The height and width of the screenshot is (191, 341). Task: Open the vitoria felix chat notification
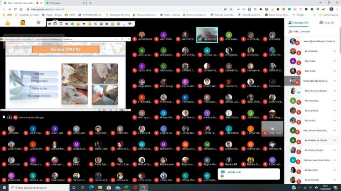[249, 174]
